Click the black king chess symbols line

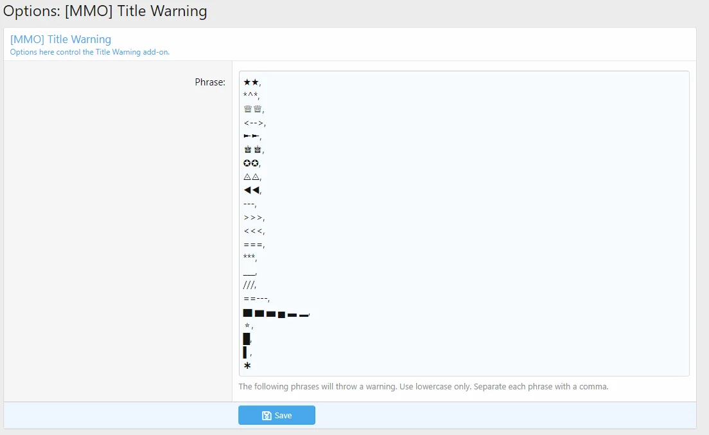(x=253, y=150)
